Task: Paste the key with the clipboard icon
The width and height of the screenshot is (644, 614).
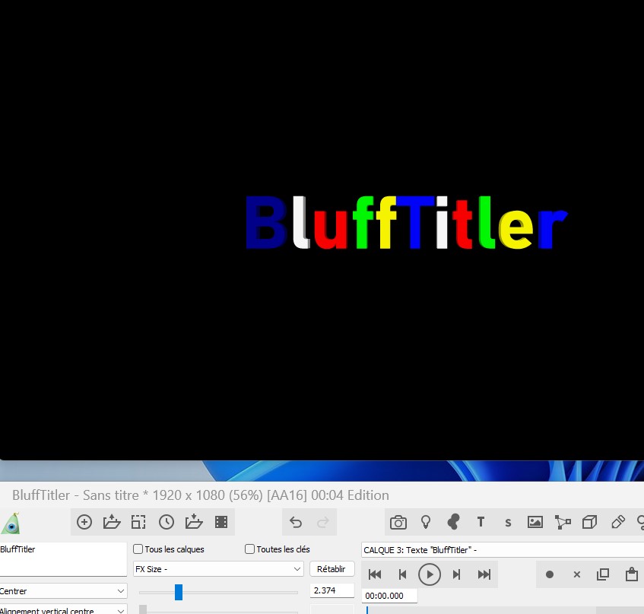Action: (631, 574)
